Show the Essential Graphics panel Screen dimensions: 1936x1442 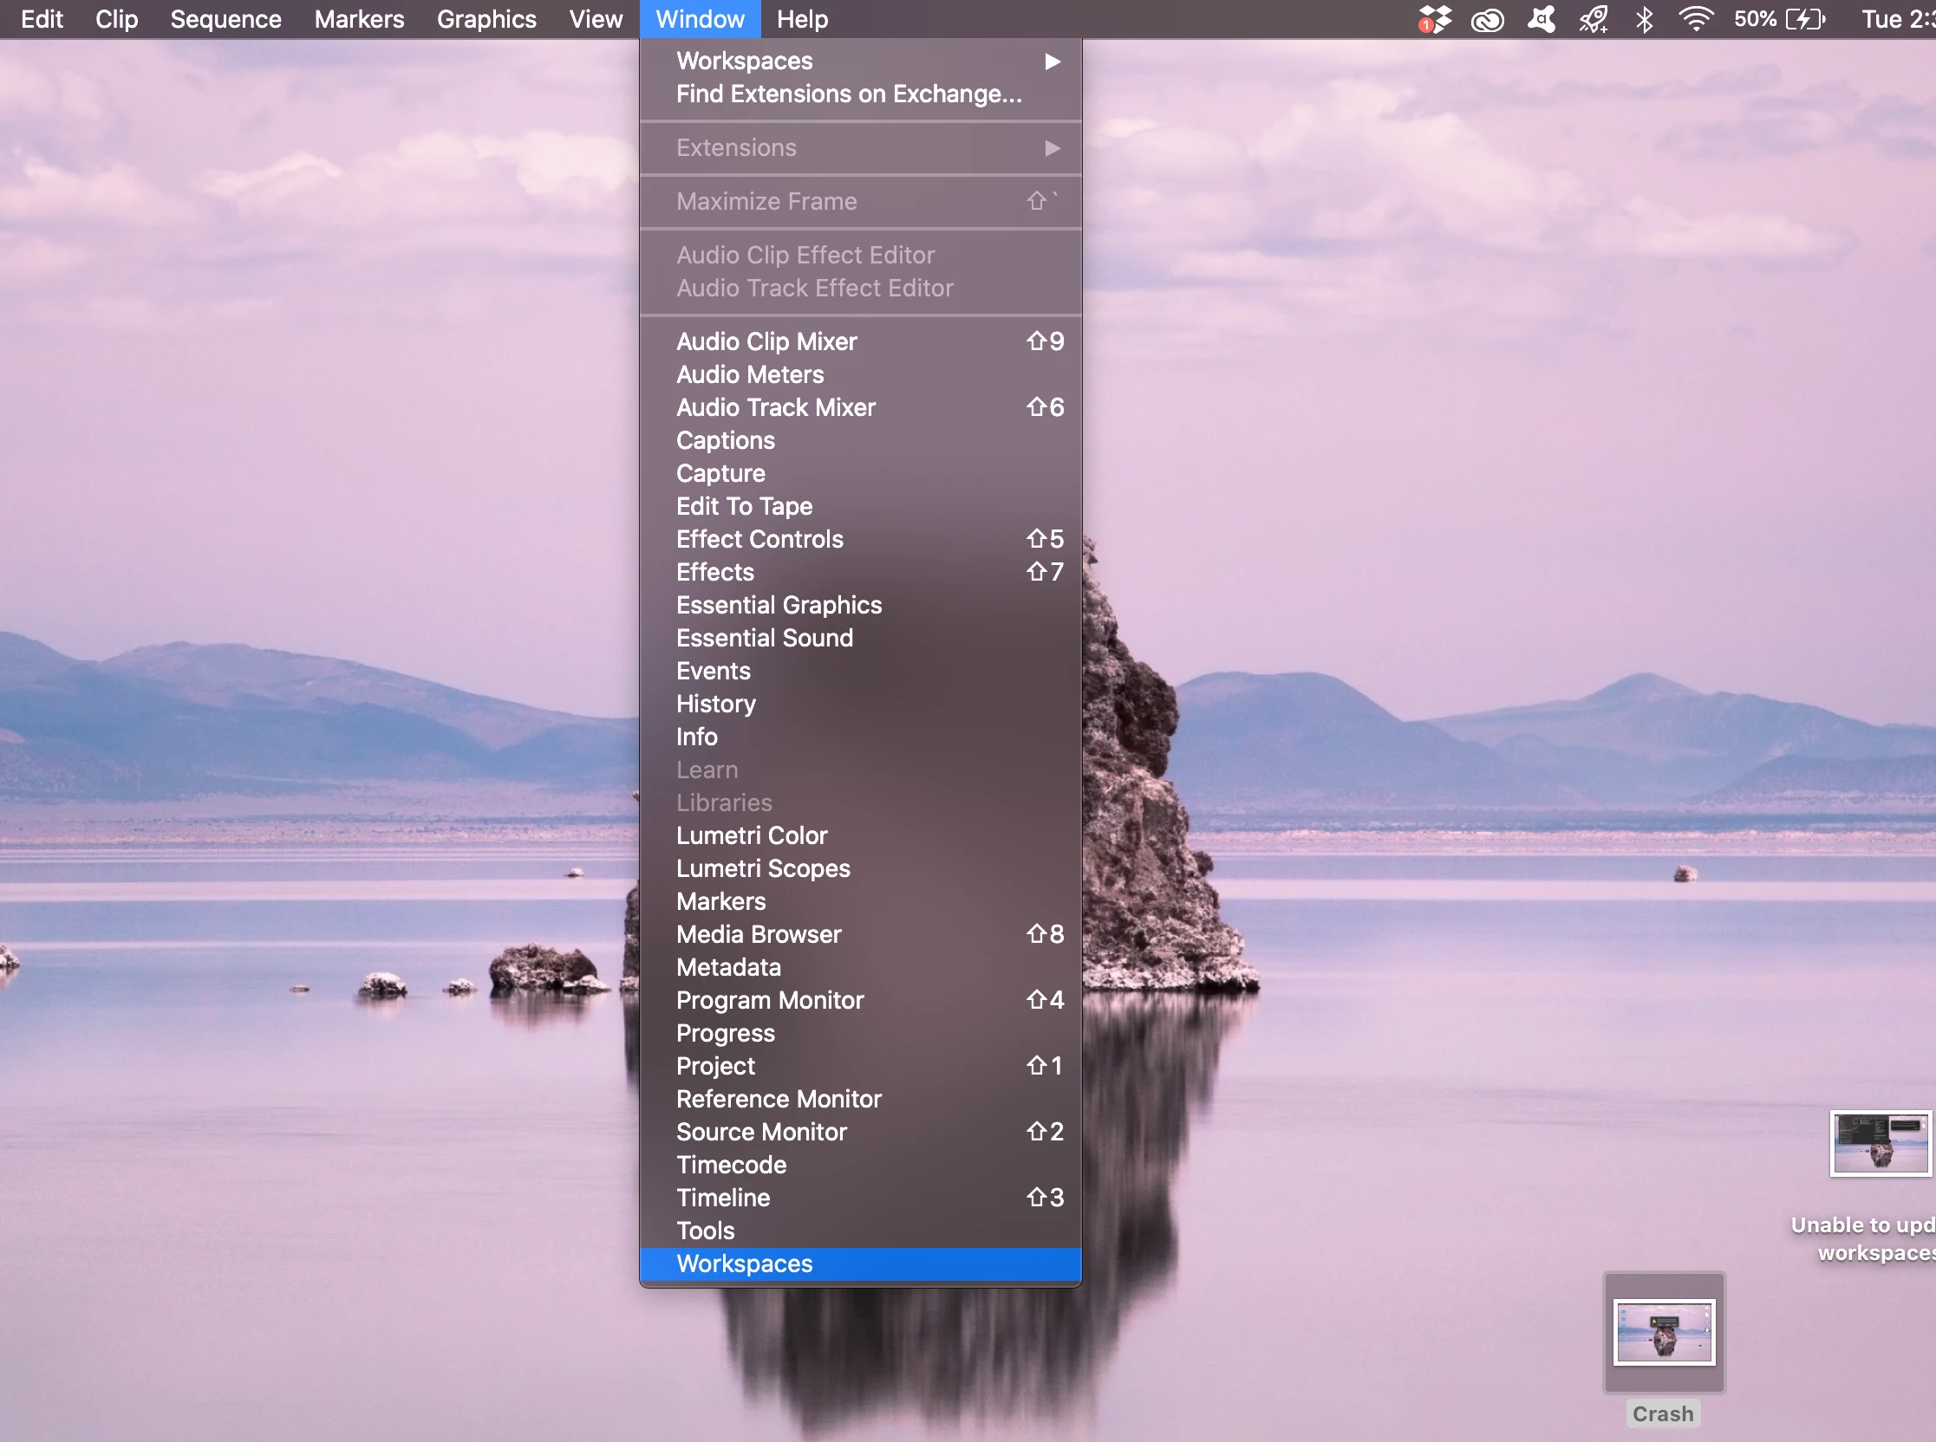(x=778, y=605)
